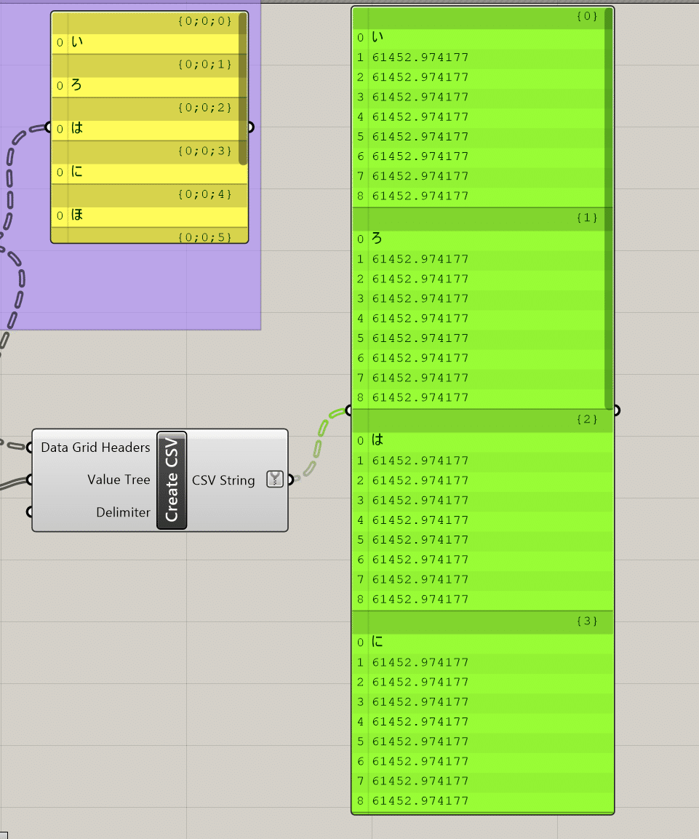Click the ろ item in yellow panel
This screenshot has height=839, width=699.
pos(145,86)
